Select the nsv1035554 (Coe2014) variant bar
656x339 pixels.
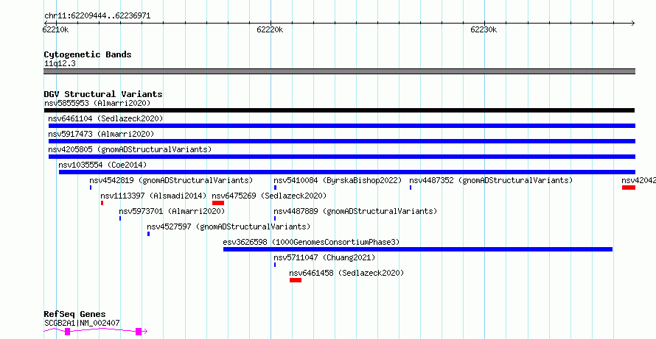(347, 172)
